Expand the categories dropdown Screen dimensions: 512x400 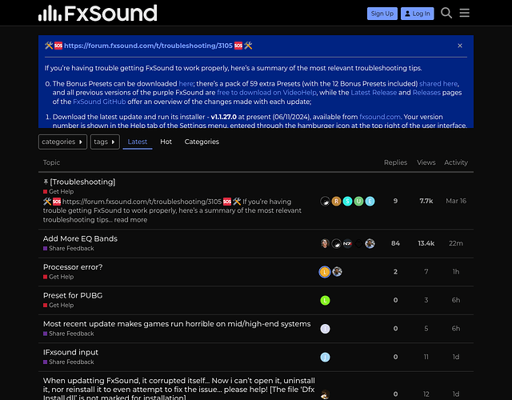[x=62, y=142]
